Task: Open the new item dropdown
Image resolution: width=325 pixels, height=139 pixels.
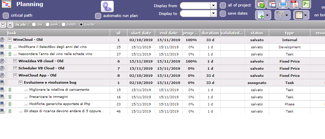Action: coord(263,15)
